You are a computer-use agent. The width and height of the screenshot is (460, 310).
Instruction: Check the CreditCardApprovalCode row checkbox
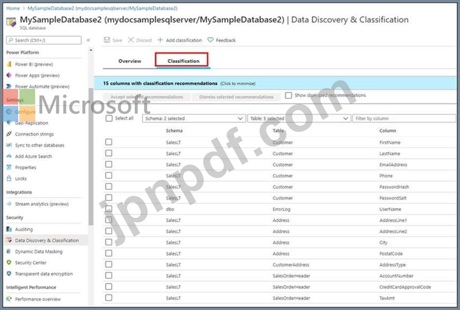109,287
